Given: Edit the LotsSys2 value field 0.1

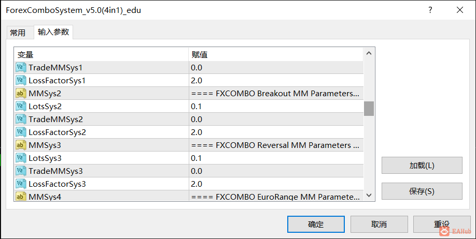Looking at the screenshot, I should pos(276,107).
